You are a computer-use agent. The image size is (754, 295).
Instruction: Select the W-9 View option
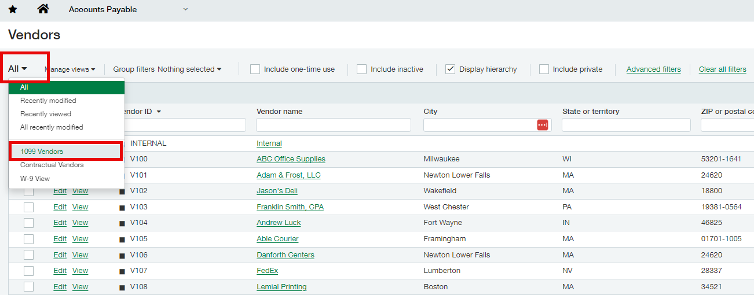[x=67, y=179]
